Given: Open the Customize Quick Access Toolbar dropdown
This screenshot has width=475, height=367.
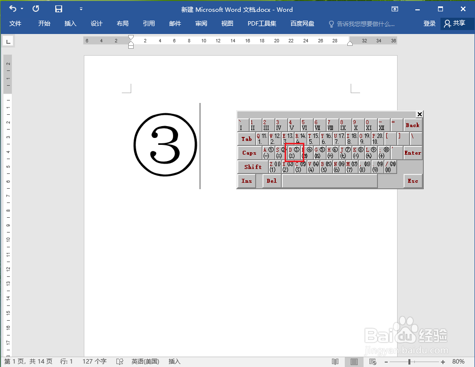Looking at the screenshot, I should coord(81,9).
